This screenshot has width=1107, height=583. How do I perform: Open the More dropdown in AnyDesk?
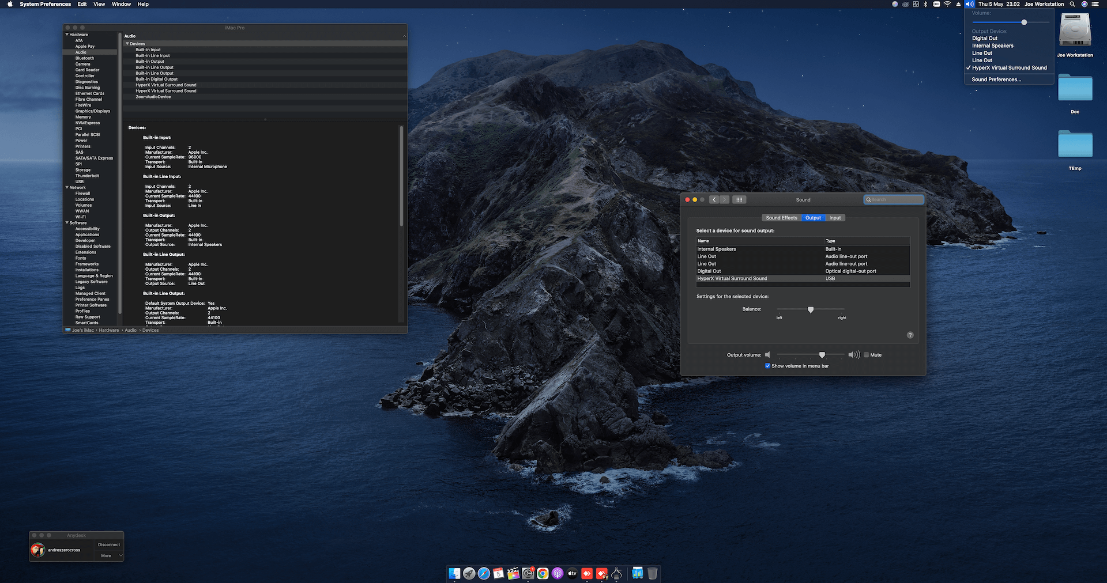109,556
